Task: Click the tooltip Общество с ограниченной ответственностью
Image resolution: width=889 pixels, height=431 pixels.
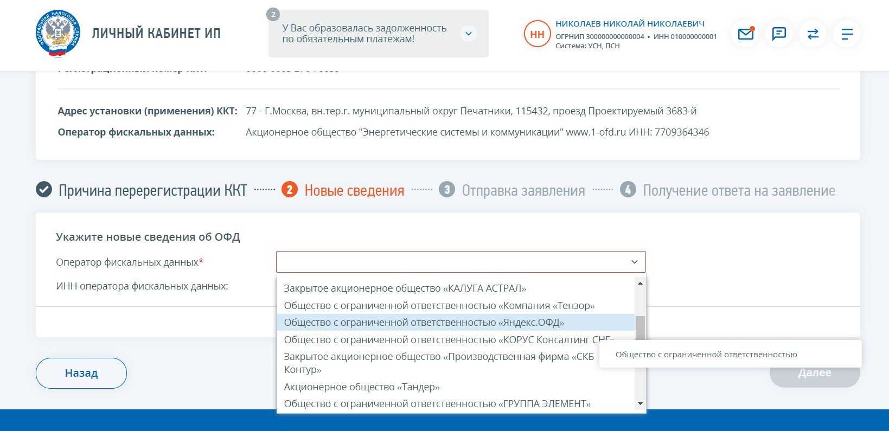Action: pyautogui.click(x=706, y=355)
